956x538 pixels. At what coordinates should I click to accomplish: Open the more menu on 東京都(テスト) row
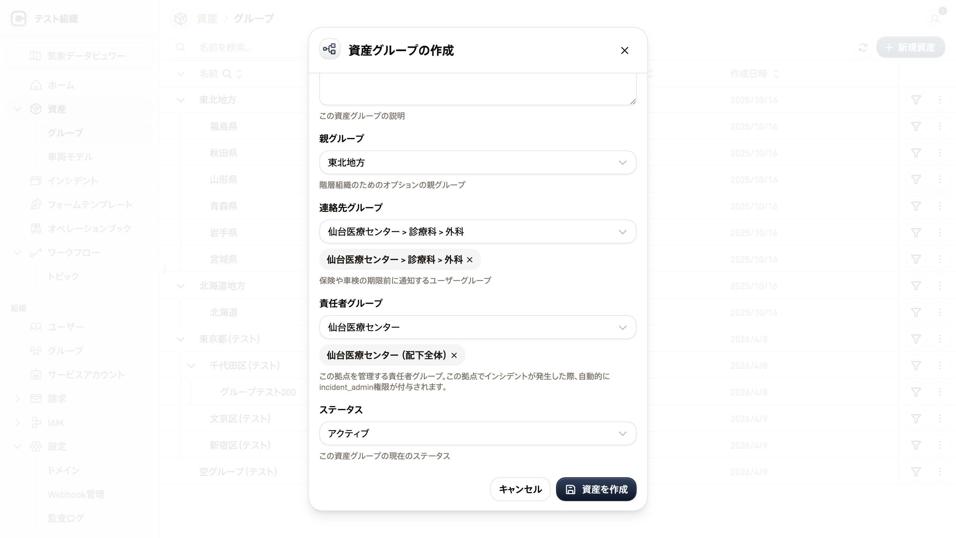940,339
